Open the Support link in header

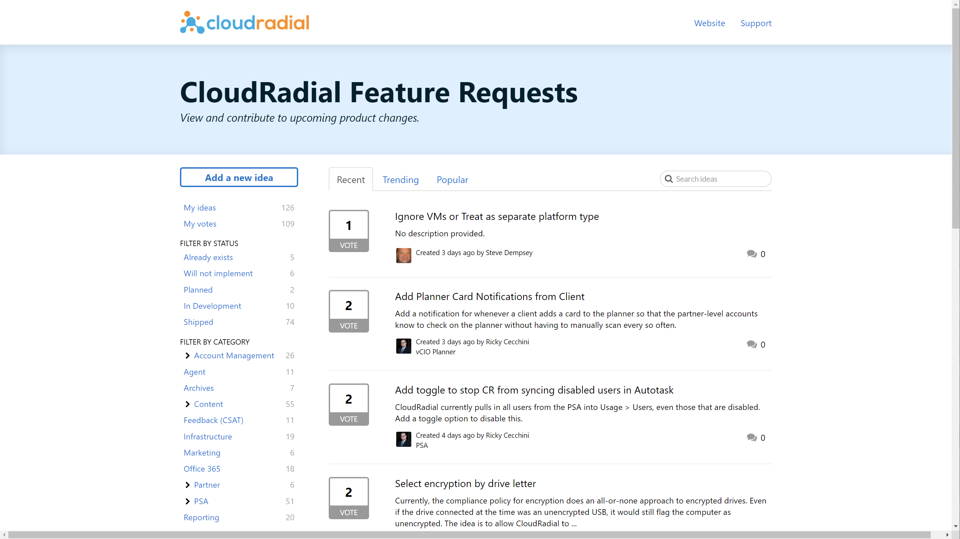pyautogui.click(x=756, y=23)
